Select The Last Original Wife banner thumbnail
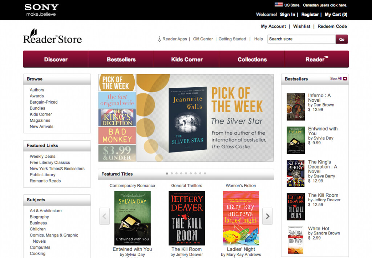The image size is (372, 258). 117,100
